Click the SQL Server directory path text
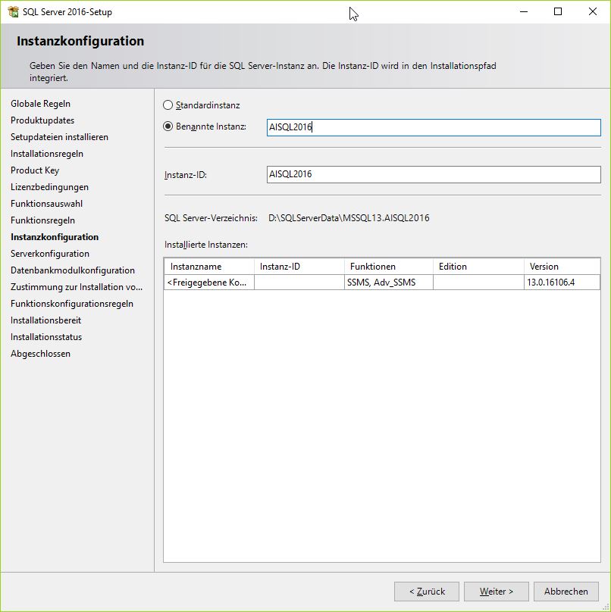This screenshot has width=611, height=612. 349,218
